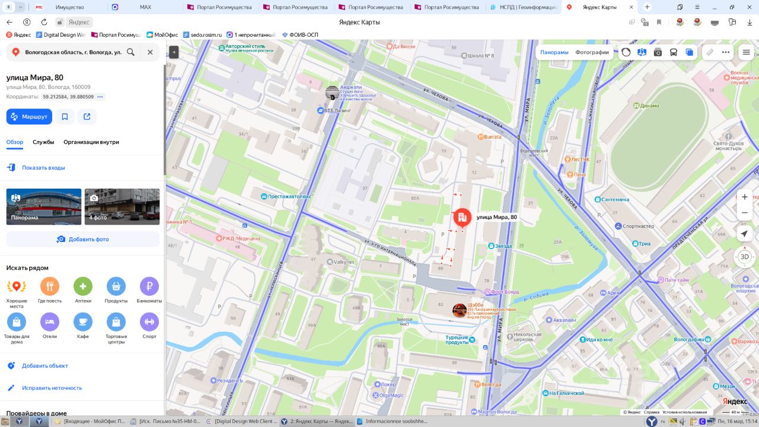Search nearby Товары для дома
This screenshot has width=759, height=427.
point(17,329)
